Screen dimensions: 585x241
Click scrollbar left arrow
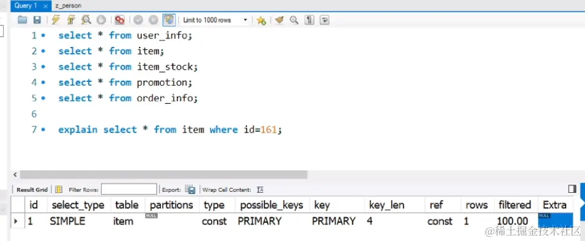(15, 175)
